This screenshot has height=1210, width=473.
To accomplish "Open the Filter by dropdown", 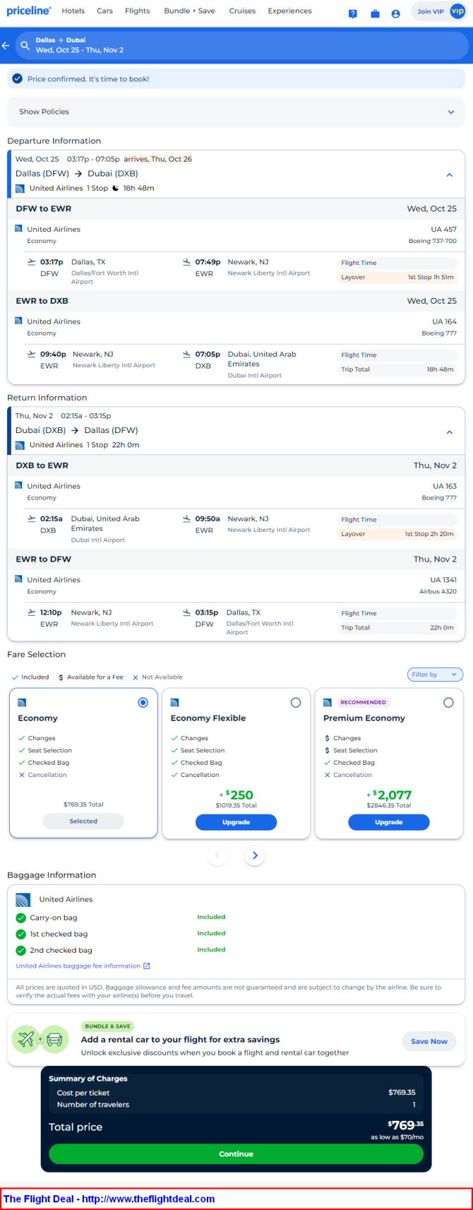I will 435,675.
